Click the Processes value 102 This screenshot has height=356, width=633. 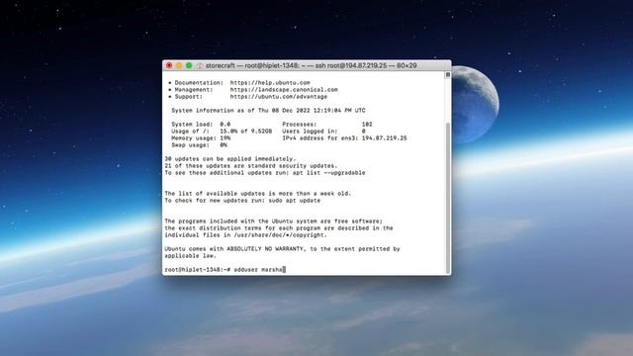point(367,125)
